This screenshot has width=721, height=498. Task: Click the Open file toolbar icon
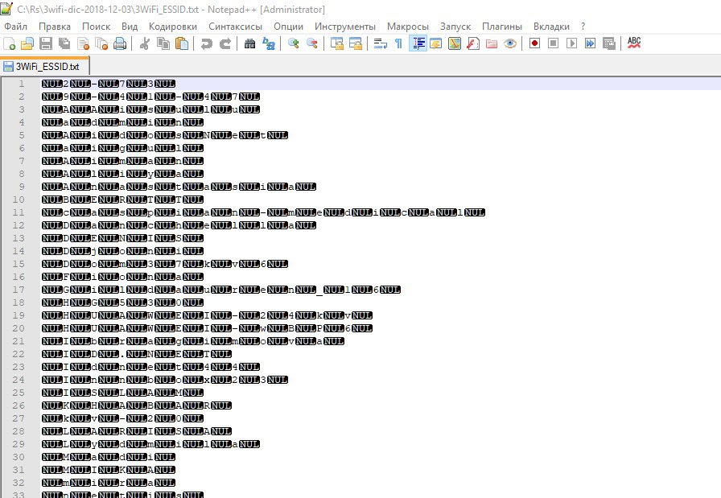coord(27,43)
